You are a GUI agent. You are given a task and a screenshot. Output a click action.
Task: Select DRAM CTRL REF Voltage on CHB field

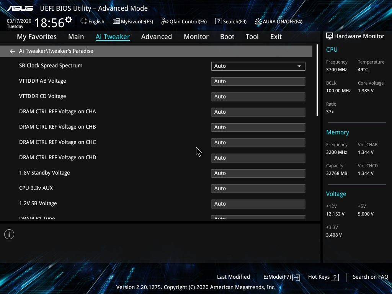258,127
